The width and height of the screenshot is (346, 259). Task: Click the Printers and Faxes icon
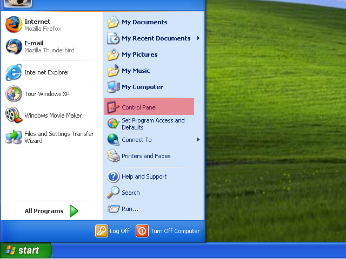click(x=113, y=156)
